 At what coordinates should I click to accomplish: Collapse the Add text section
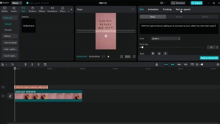pos(10,18)
